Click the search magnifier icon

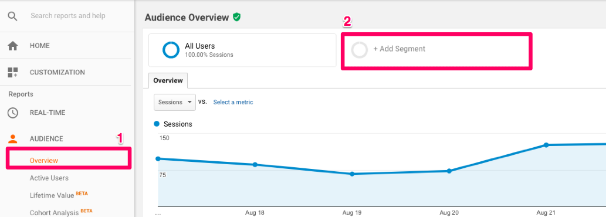point(13,16)
